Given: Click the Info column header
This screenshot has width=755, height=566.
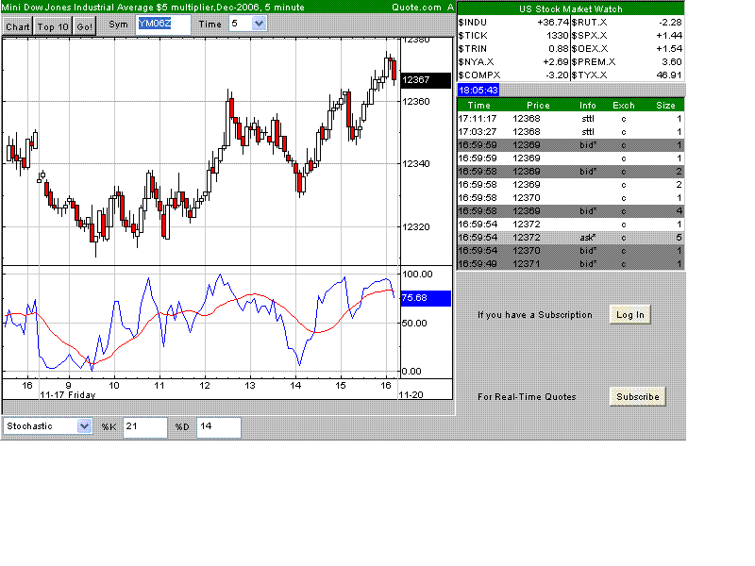Looking at the screenshot, I should [587, 106].
